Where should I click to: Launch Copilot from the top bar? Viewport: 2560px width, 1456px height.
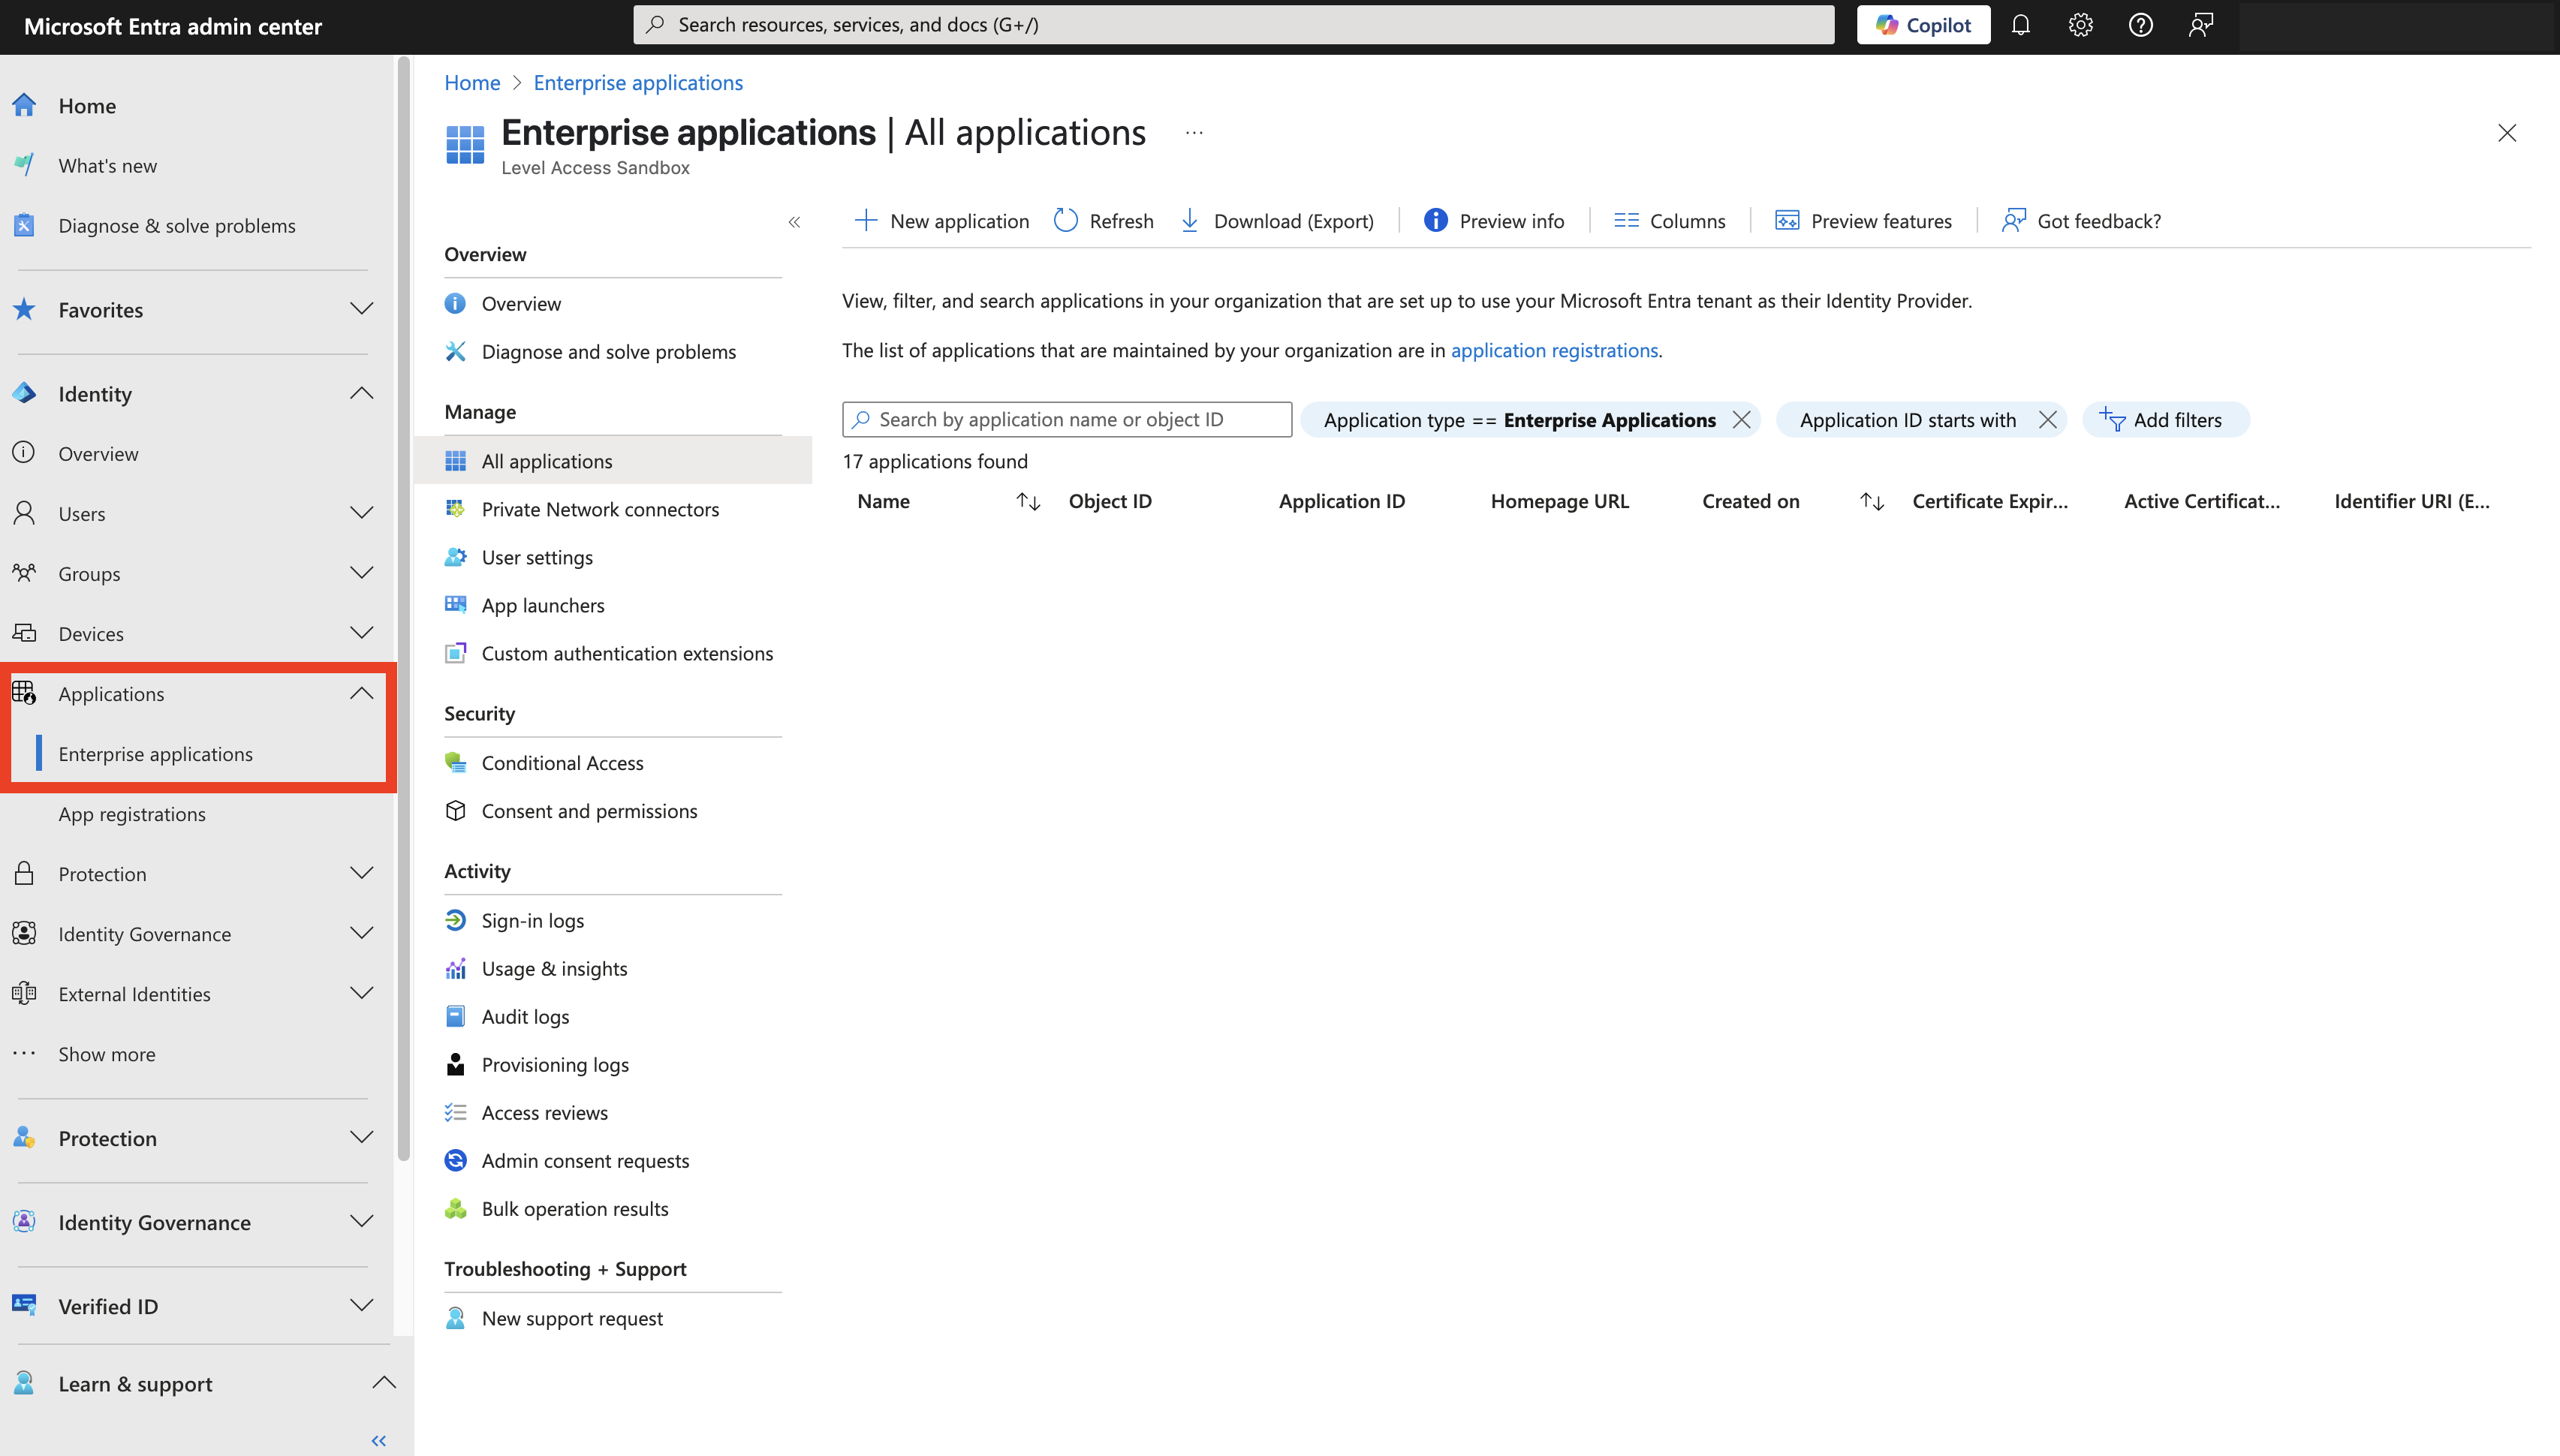point(1922,24)
